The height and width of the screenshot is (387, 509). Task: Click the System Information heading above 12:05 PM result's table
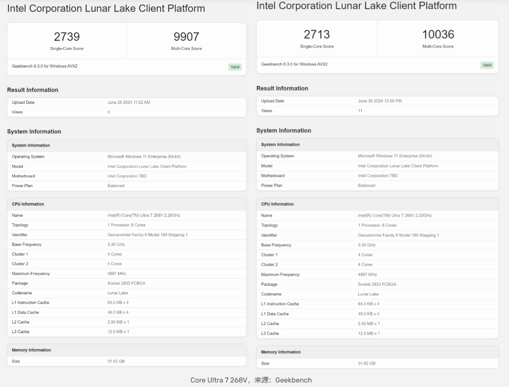pos(284,131)
